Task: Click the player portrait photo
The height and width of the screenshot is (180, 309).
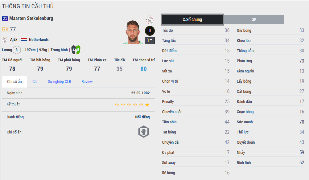Action: [134, 32]
